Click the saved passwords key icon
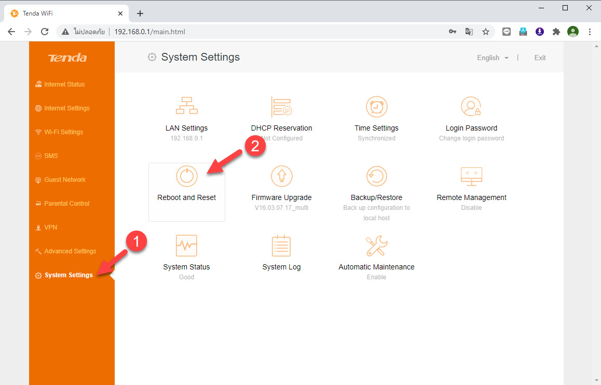 point(452,32)
